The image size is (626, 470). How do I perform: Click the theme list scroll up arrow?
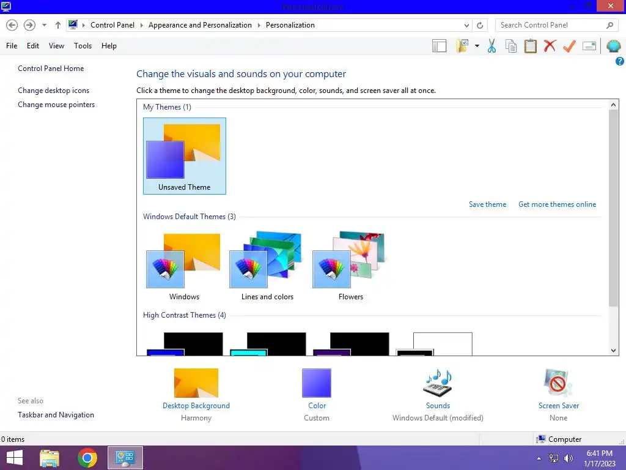tap(613, 105)
